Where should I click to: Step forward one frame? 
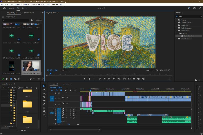pos(114,79)
